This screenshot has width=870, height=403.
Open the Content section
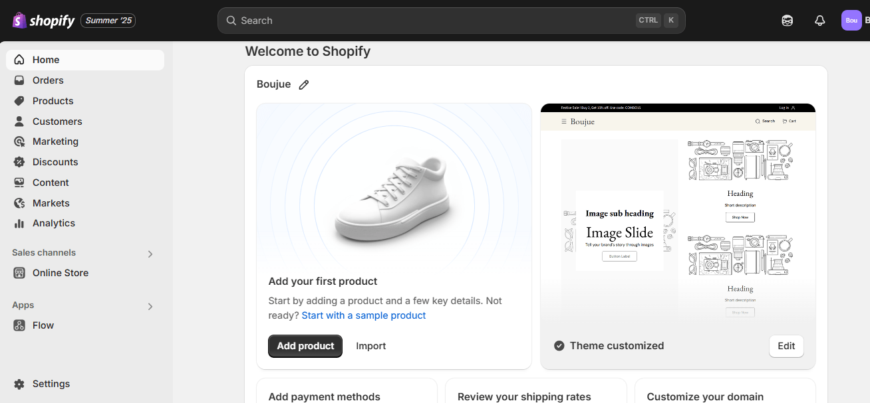pos(51,182)
